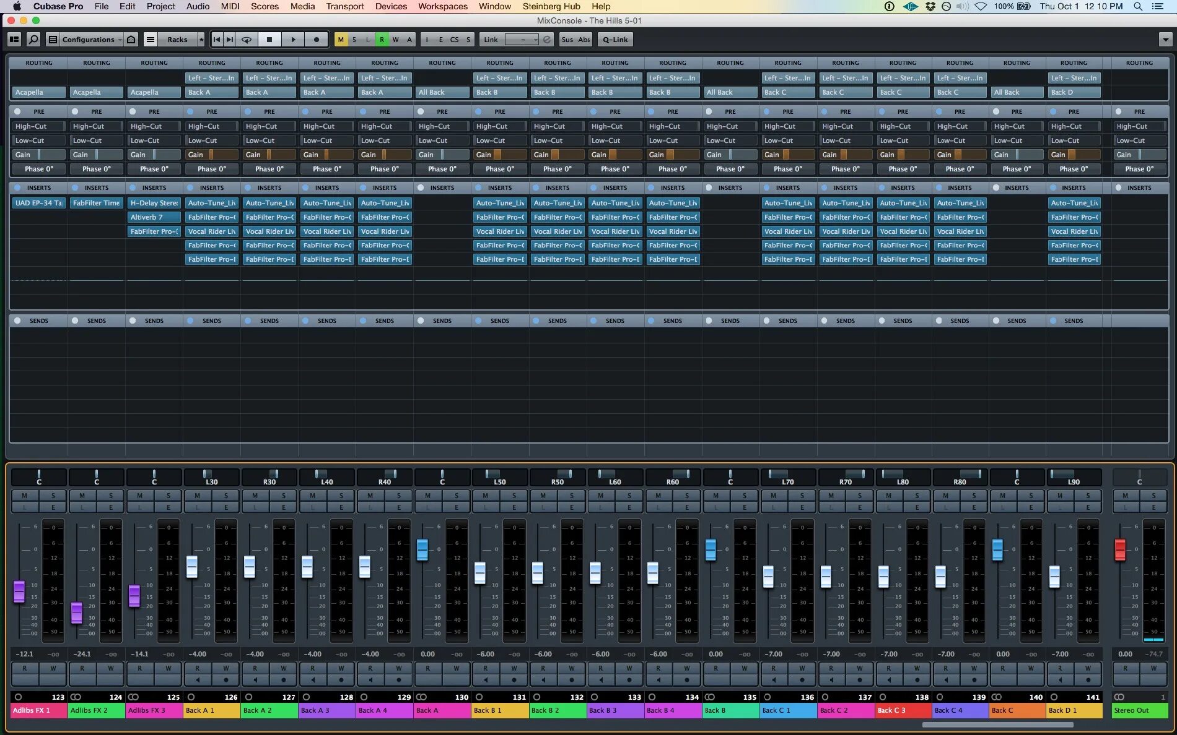Click the Sus suspend link button

click(x=567, y=40)
